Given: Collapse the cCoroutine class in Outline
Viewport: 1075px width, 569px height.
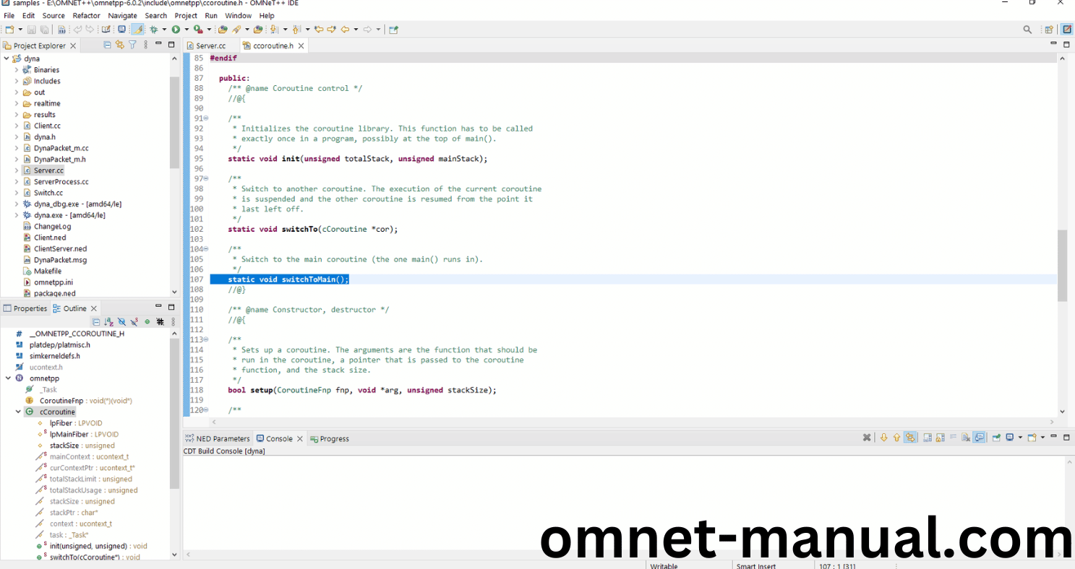Looking at the screenshot, I should [x=18, y=412].
